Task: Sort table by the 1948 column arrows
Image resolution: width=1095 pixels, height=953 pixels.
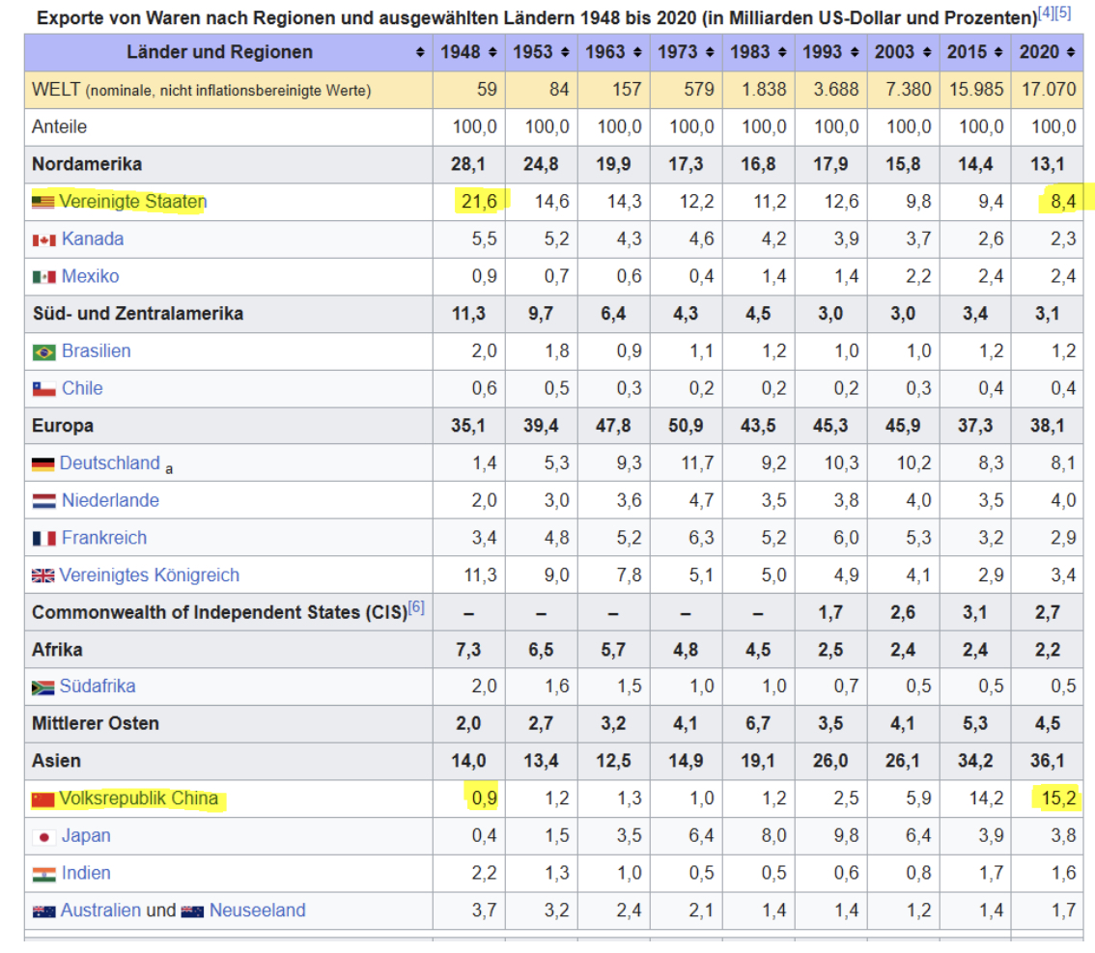Action: click(492, 52)
